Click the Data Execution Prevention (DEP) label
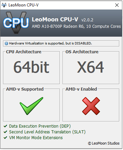The width and height of the screenshot is (123, 150). click(x=40, y=126)
